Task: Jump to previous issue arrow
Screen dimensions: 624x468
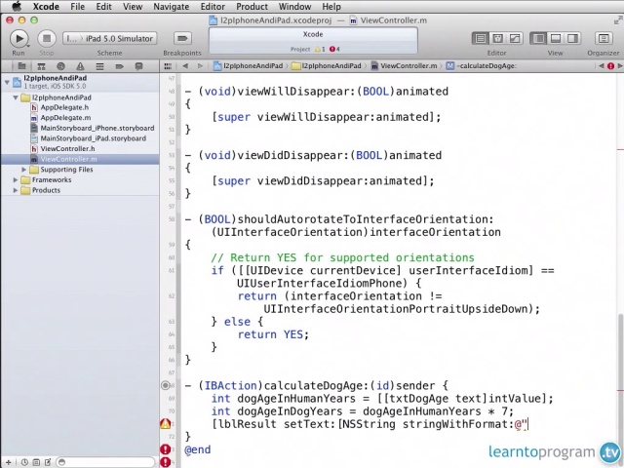Action: coord(601,66)
